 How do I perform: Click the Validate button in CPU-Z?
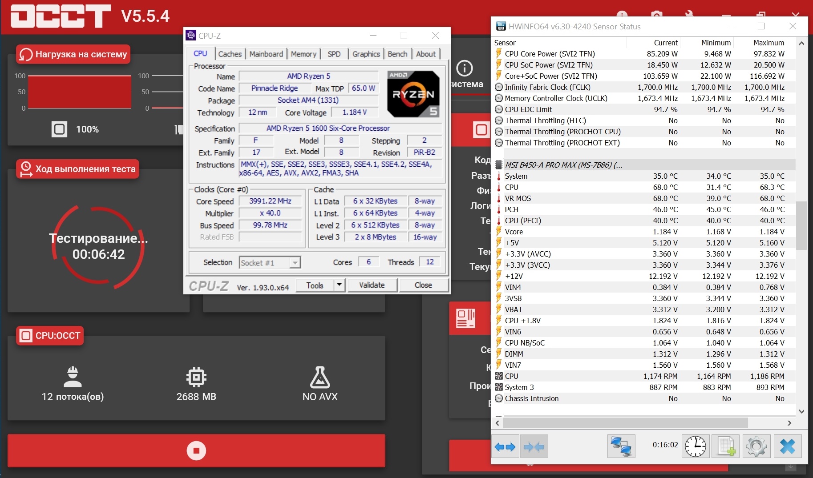372,285
